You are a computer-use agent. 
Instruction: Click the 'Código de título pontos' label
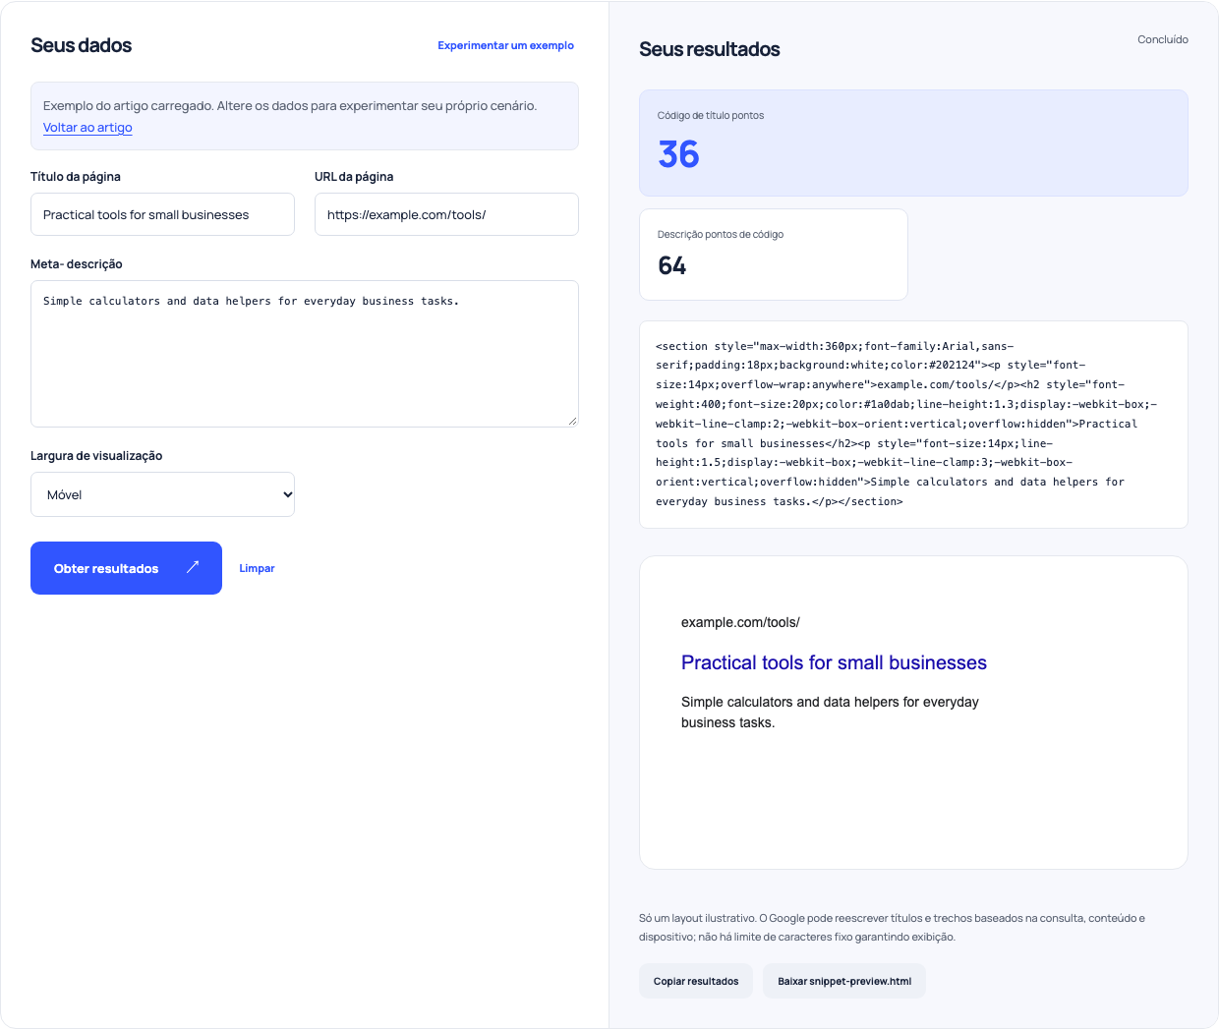coord(711,115)
